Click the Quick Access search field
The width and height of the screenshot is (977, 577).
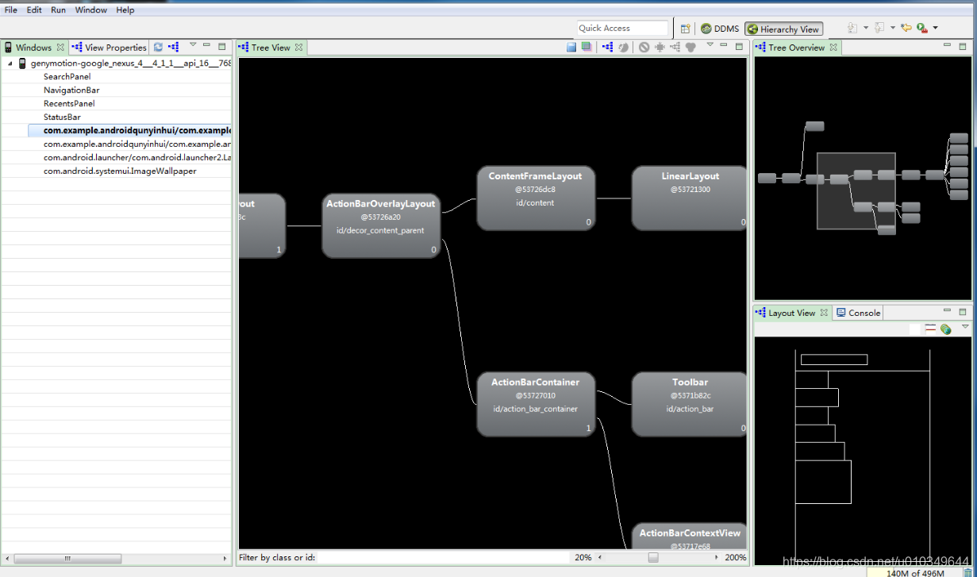click(622, 29)
